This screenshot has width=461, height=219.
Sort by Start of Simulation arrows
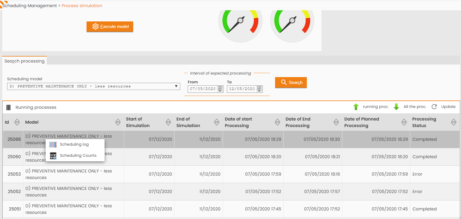pos(168,122)
